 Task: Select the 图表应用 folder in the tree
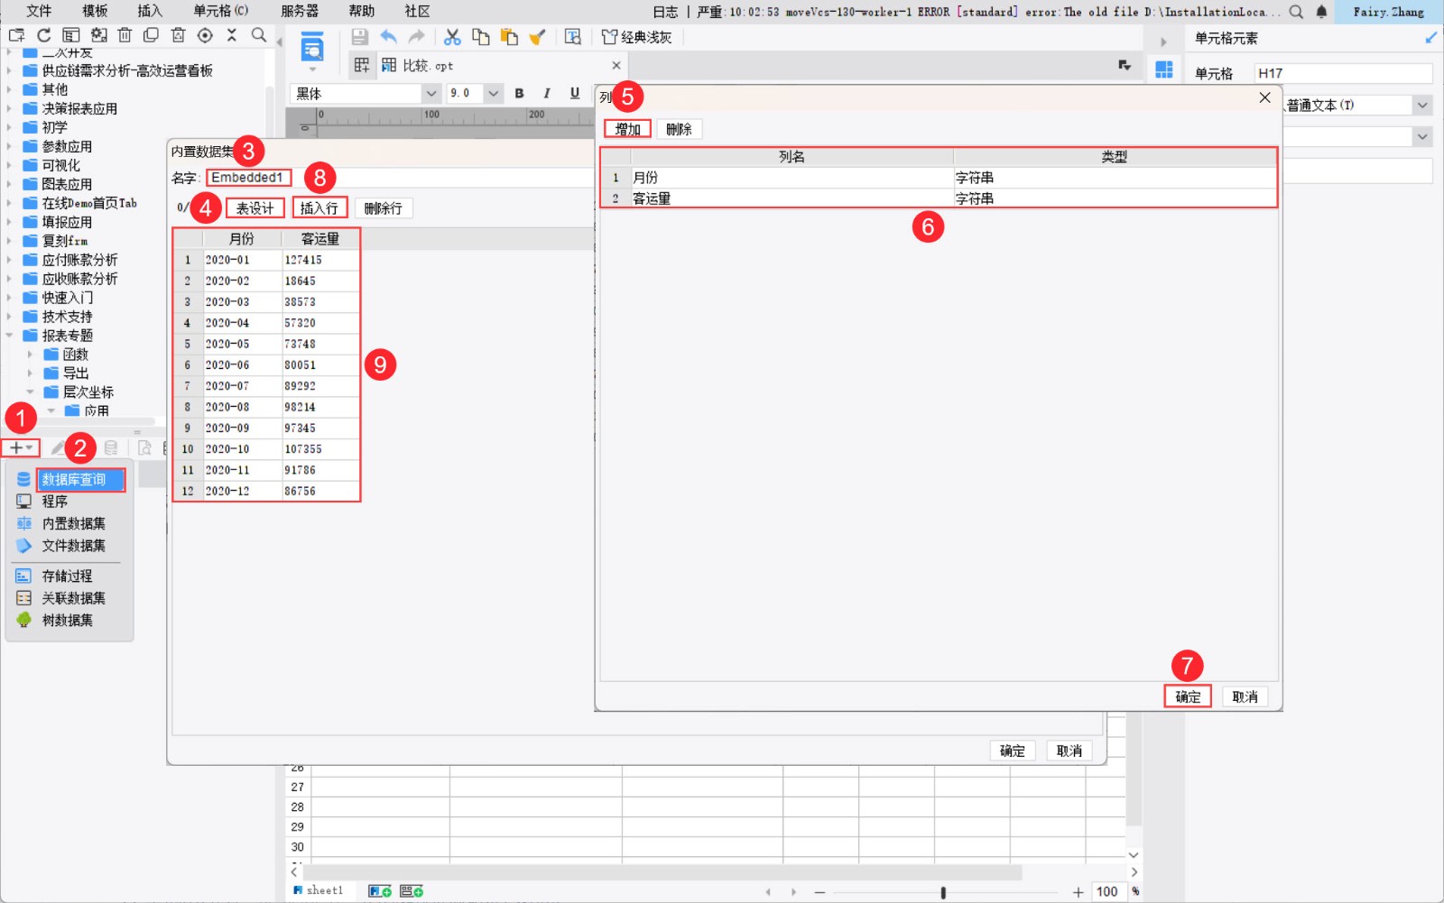point(67,184)
